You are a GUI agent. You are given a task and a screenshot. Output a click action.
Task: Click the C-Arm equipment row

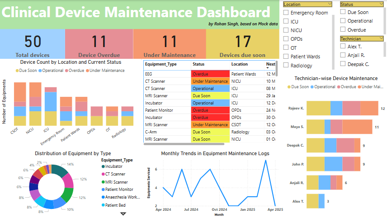[x=210, y=132]
